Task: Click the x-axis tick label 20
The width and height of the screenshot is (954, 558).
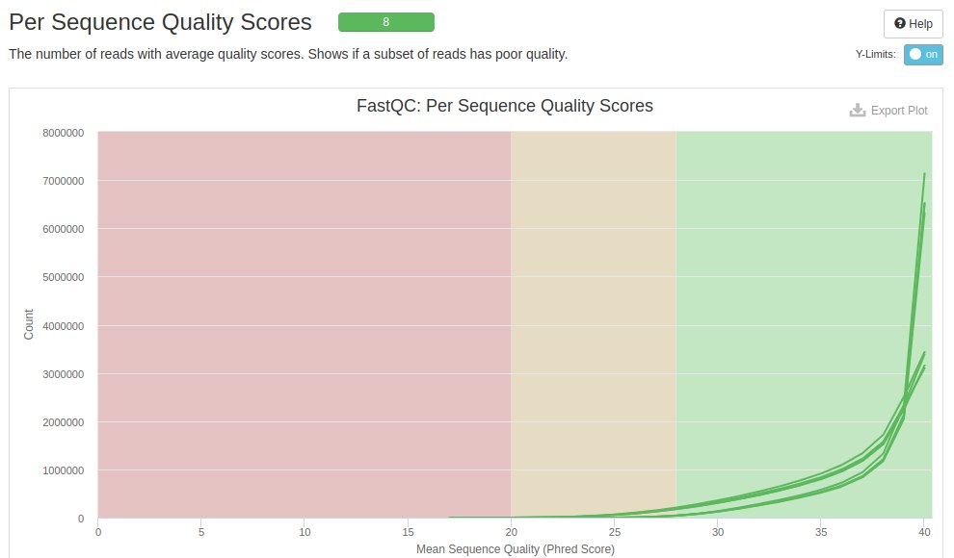Action: [x=511, y=531]
